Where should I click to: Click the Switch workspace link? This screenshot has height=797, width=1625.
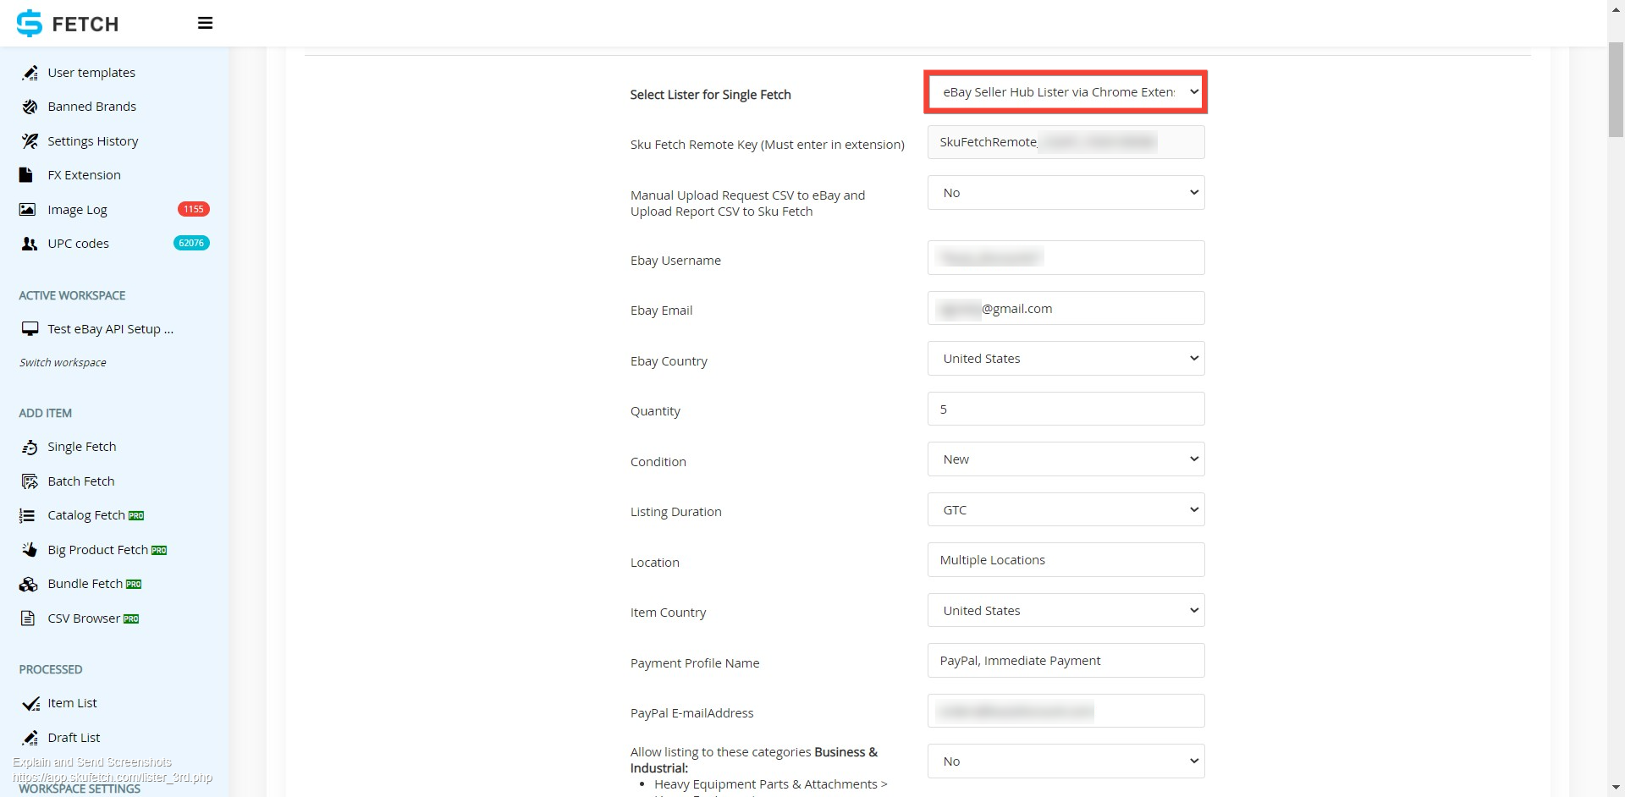click(63, 362)
